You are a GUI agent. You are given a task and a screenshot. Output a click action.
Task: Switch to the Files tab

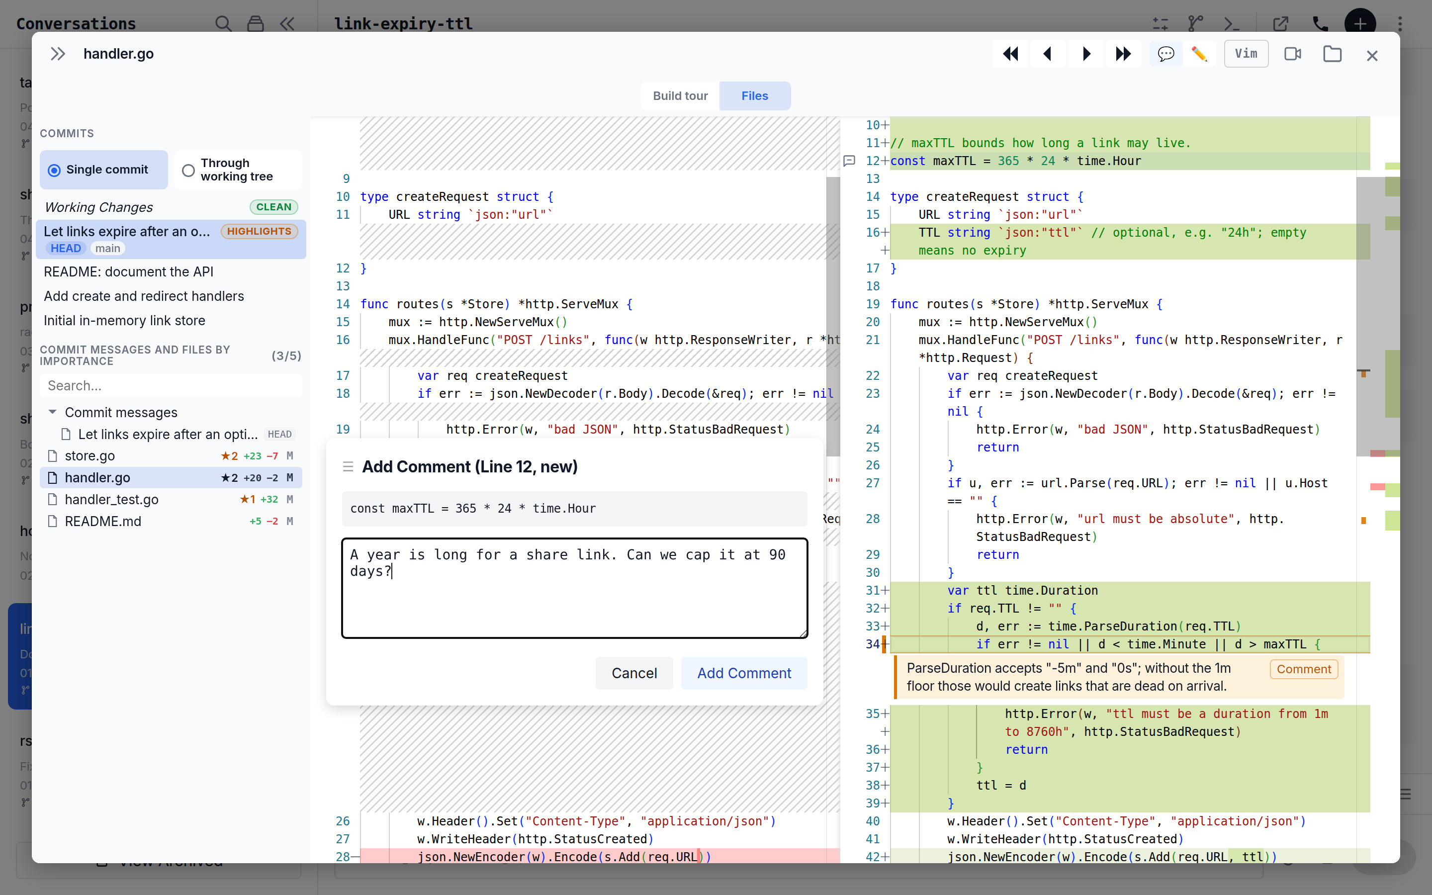754,96
